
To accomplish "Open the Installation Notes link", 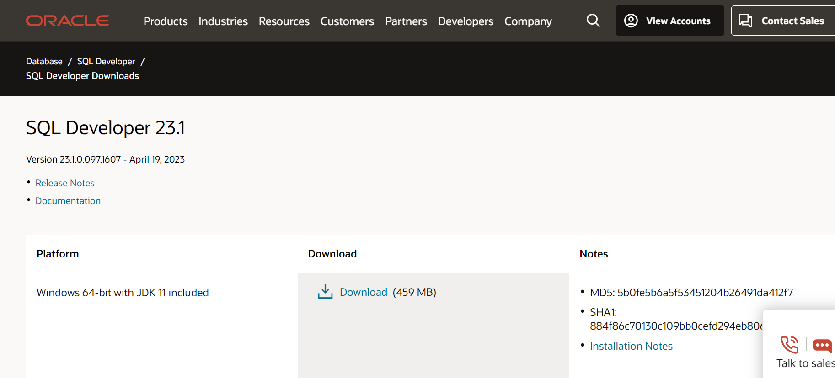I will pos(631,346).
